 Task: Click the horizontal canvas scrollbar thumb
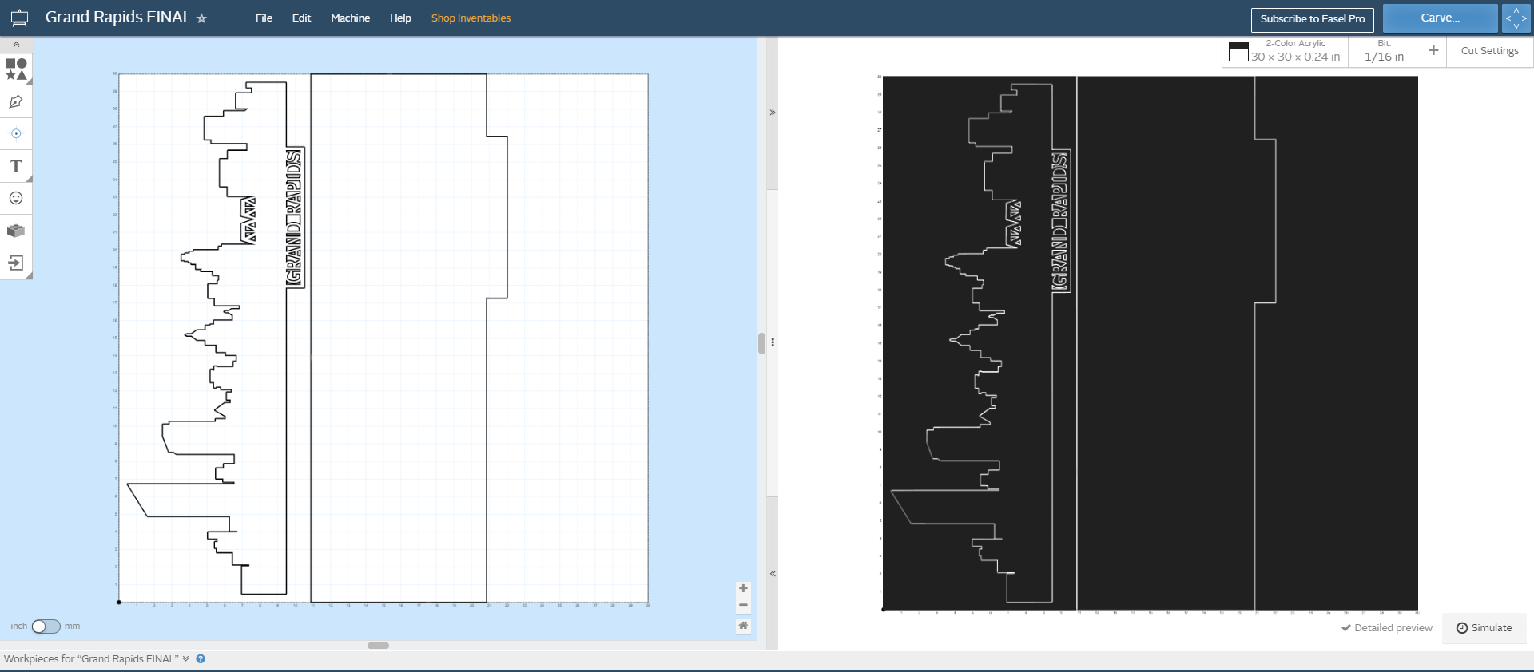coord(378,646)
